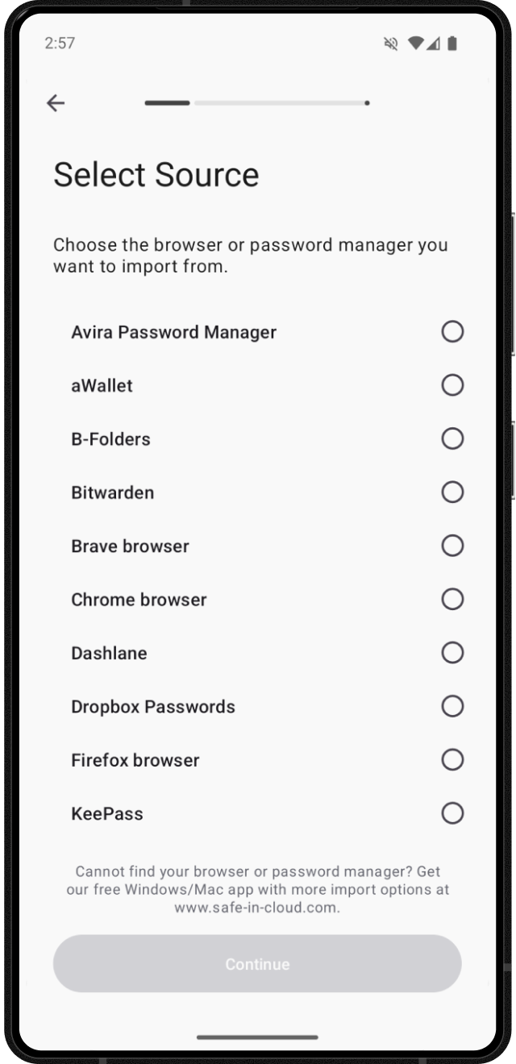This screenshot has width=516, height=1064.
Task: Select the Dashlane radio button
Action: pos(452,652)
